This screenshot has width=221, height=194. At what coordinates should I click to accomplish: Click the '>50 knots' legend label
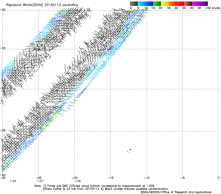coord(212,8)
